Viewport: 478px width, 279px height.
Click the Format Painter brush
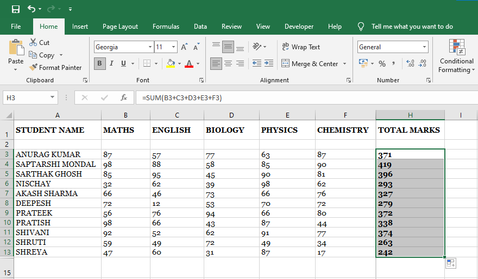[55, 68]
